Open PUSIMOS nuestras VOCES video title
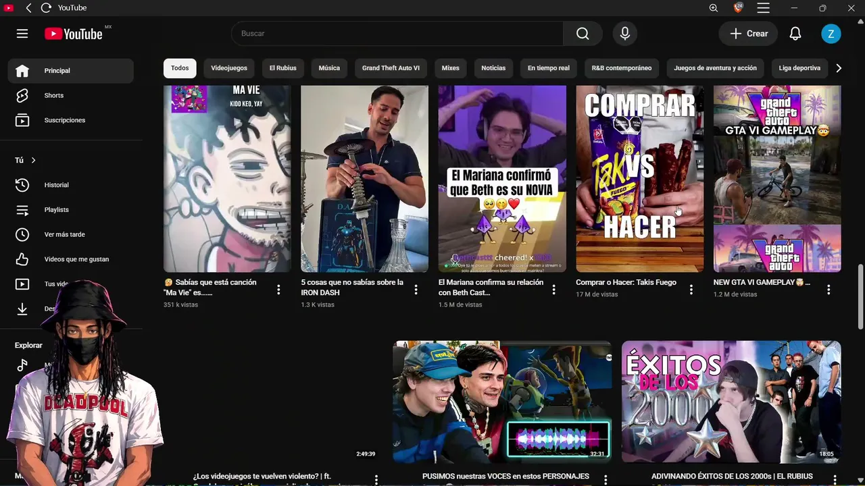Image resolution: width=865 pixels, height=486 pixels. pos(505,477)
